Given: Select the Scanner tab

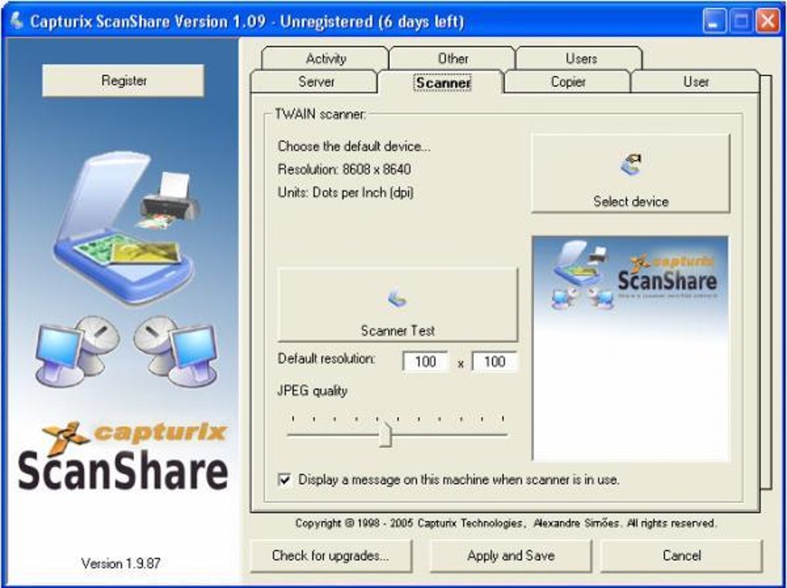Looking at the screenshot, I should pyautogui.click(x=443, y=82).
